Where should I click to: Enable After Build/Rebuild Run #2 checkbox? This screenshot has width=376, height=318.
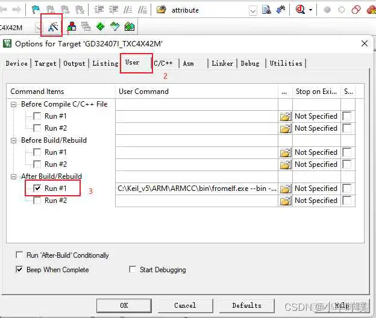click(37, 201)
